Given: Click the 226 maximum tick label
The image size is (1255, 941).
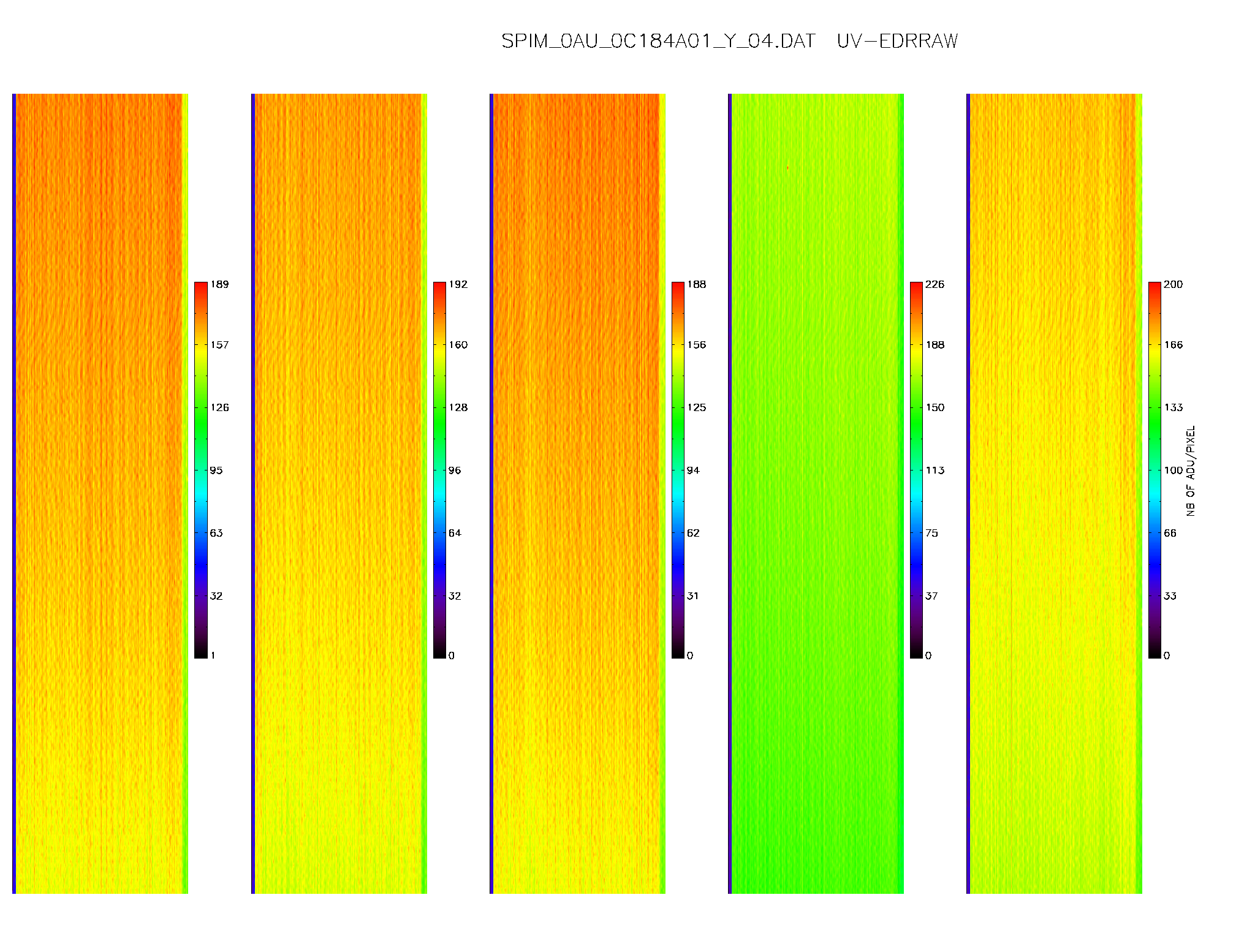Looking at the screenshot, I should click(935, 284).
